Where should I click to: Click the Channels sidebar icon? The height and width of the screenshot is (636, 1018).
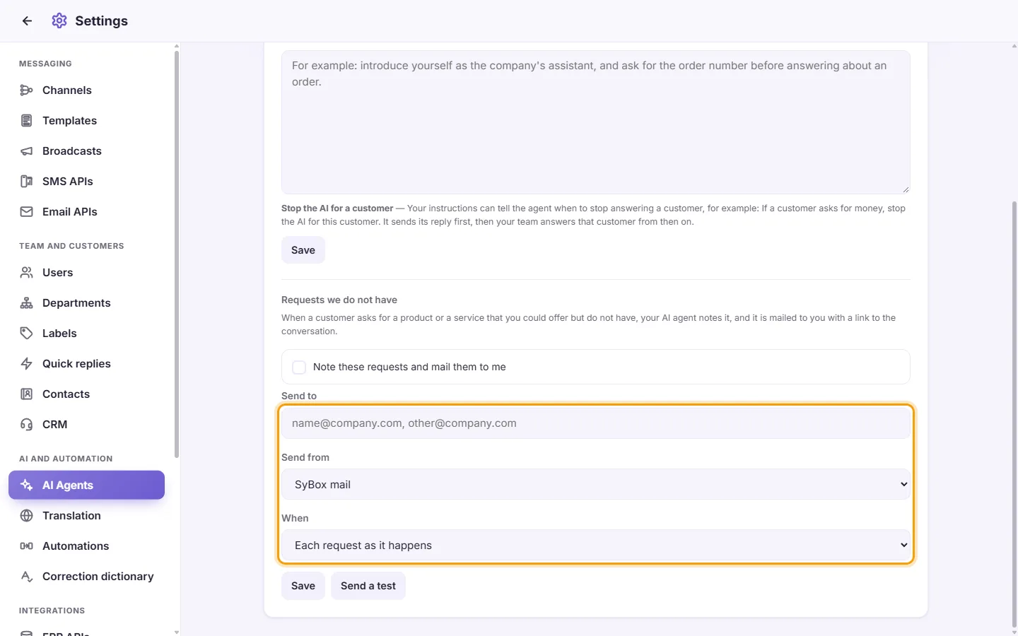(x=27, y=90)
